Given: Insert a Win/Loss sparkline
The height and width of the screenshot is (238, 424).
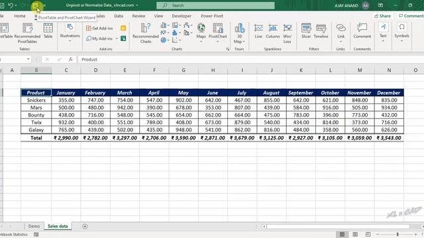Looking at the screenshot, I should 287,33.
